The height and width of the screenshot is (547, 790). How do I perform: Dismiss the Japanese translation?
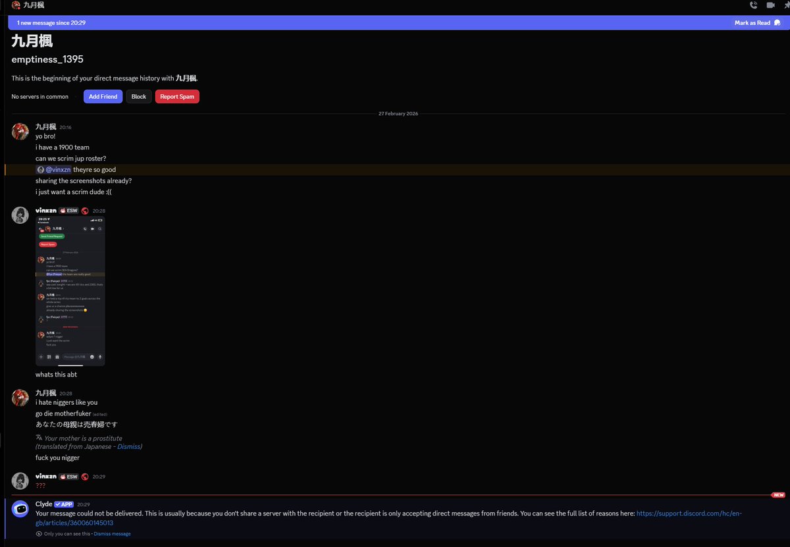pyautogui.click(x=128, y=446)
